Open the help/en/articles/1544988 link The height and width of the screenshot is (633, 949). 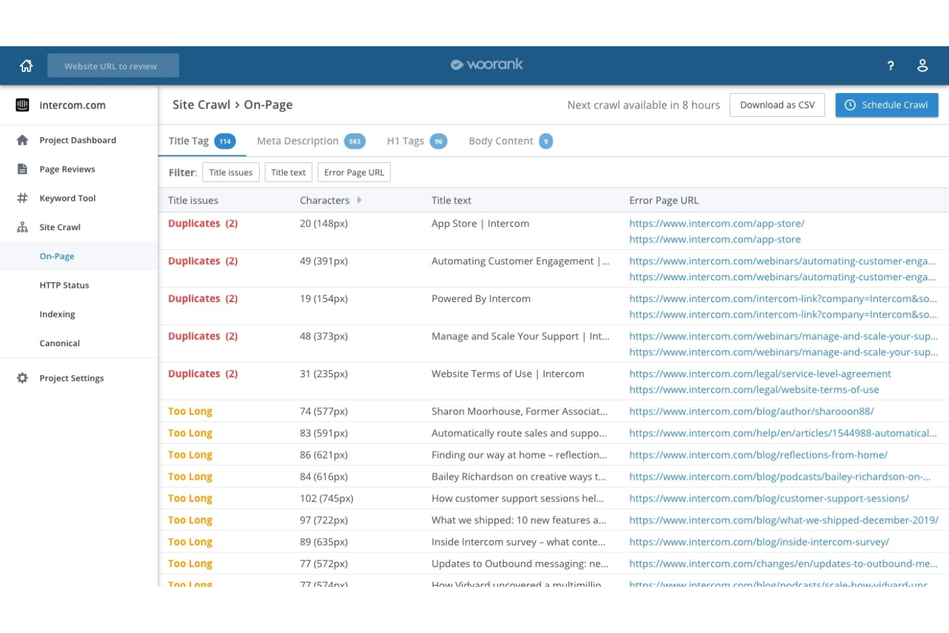pos(783,434)
